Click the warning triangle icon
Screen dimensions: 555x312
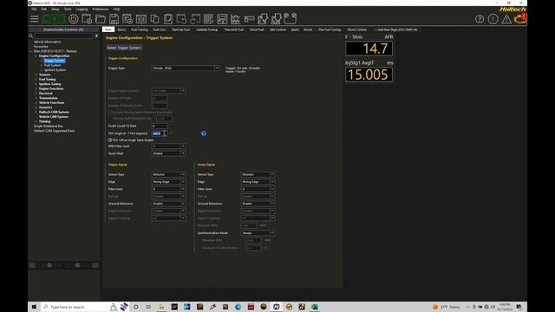(x=506, y=19)
